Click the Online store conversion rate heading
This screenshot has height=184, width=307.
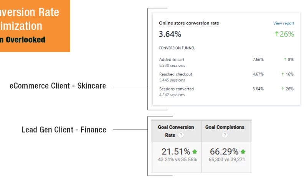[189, 23]
